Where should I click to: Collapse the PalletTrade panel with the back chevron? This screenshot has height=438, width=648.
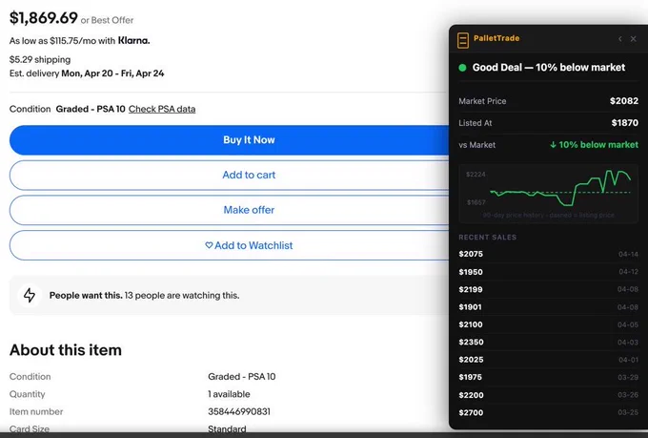[x=620, y=39]
